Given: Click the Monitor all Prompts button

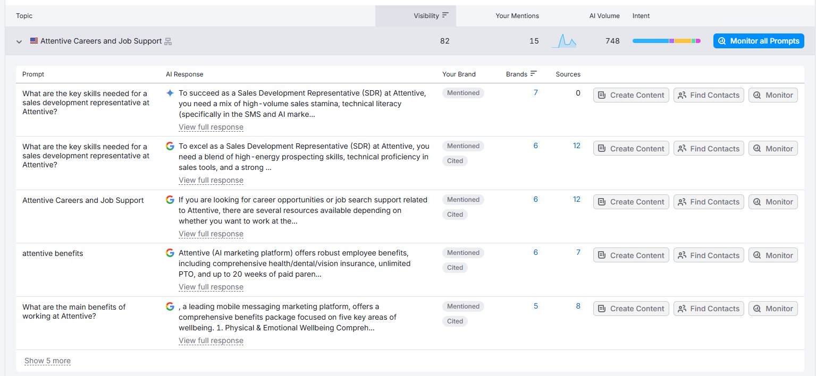Looking at the screenshot, I should point(759,41).
